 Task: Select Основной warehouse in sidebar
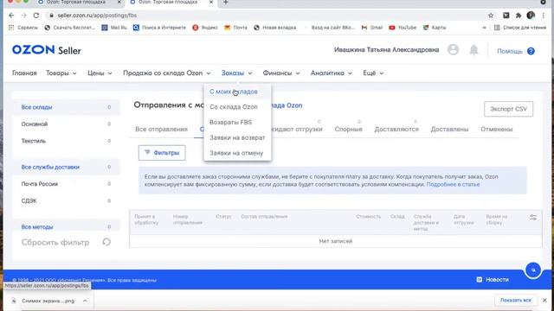(66, 124)
